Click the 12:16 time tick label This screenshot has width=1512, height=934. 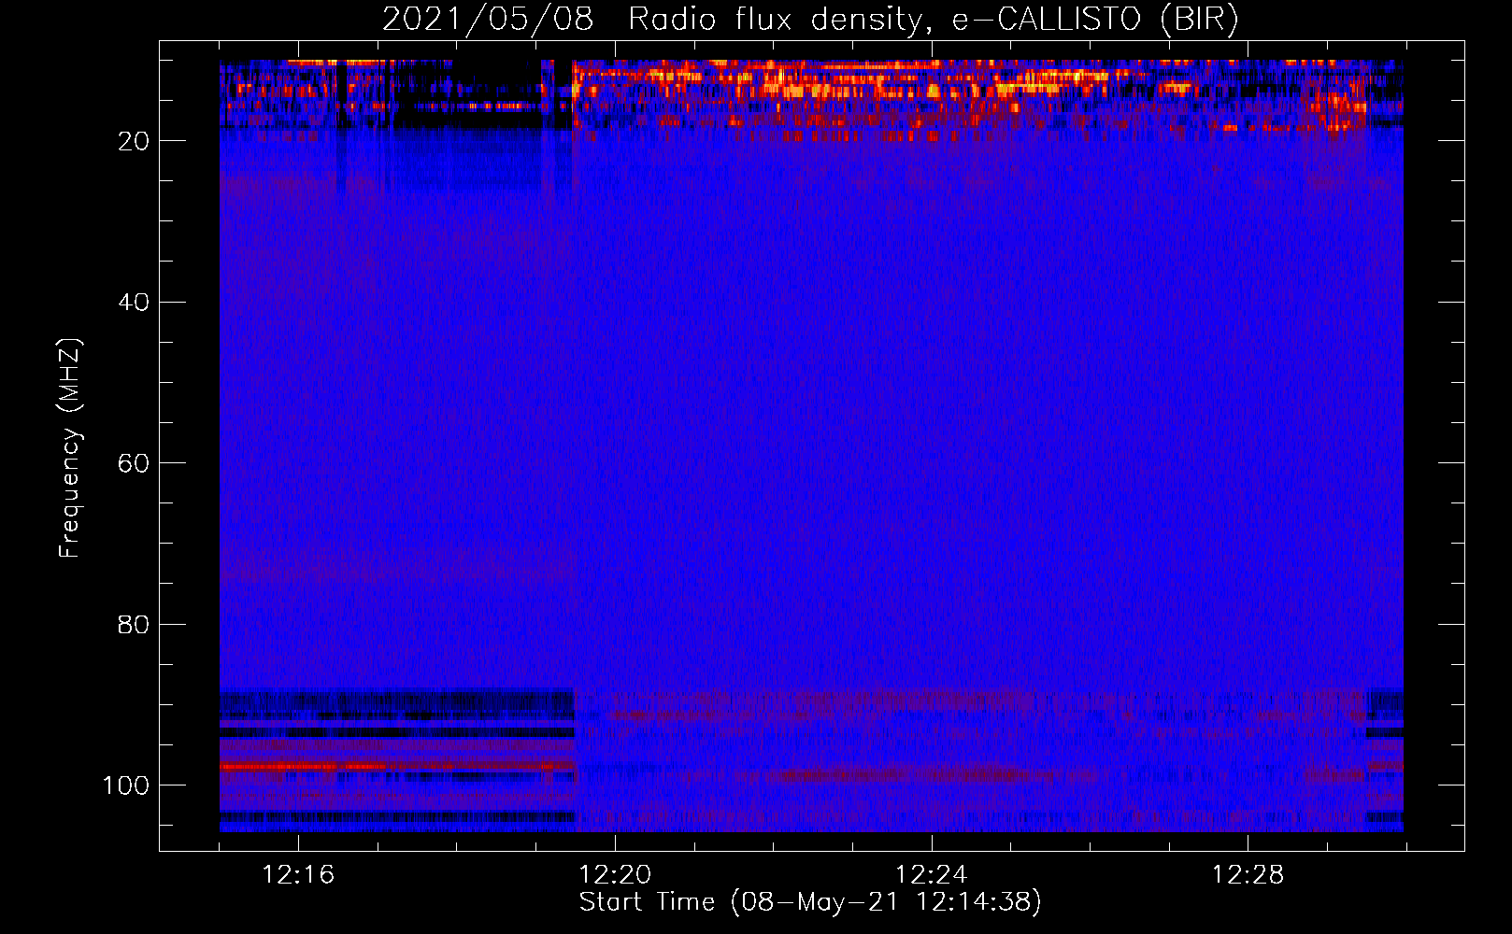[298, 875]
